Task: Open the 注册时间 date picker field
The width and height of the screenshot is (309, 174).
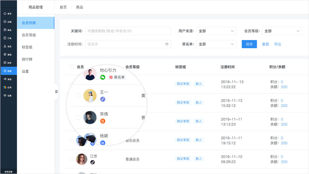Action: point(128,44)
